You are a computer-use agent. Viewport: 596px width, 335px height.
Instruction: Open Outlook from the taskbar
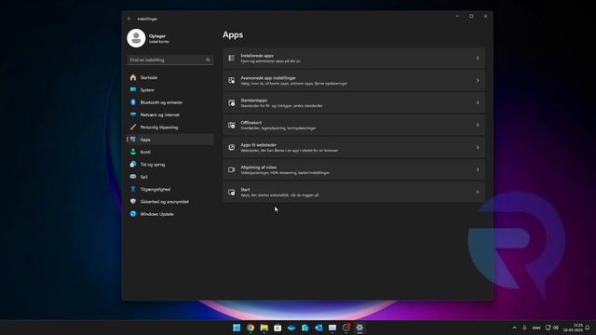pos(318,328)
